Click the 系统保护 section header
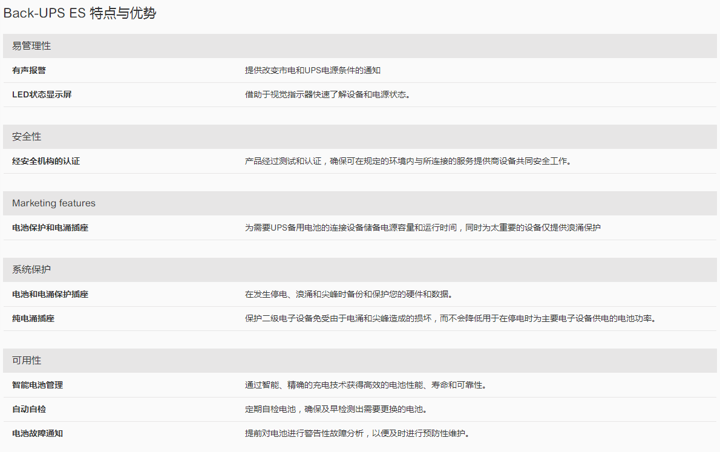The height and width of the screenshot is (452, 720). tap(31, 270)
